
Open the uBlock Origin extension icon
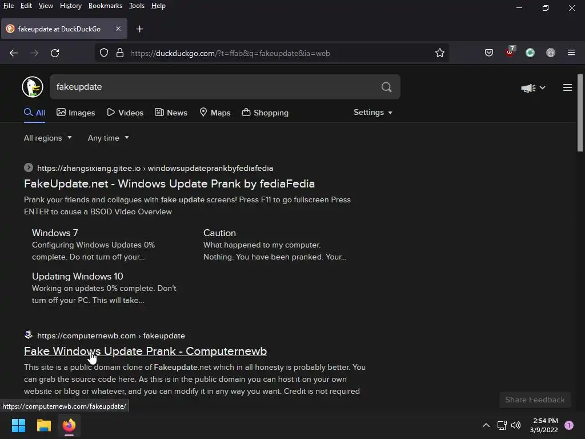[x=510, y=52]
